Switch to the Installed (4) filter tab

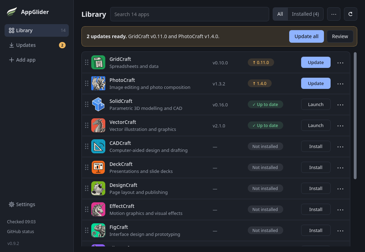click(x=305, y=14)
